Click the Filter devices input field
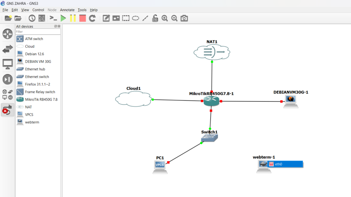 point(38,31)
